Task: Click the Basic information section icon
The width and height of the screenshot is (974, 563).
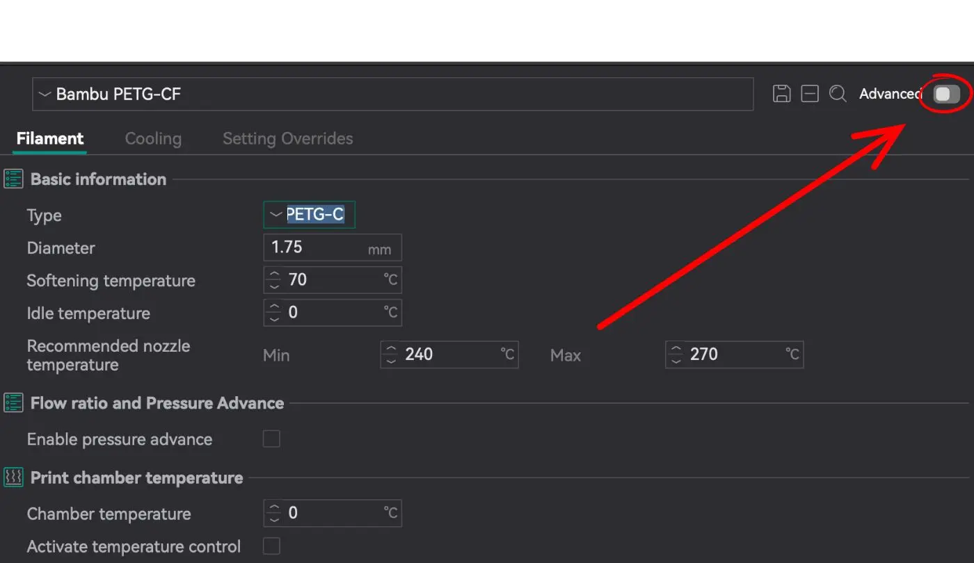Action: point(13,179)
